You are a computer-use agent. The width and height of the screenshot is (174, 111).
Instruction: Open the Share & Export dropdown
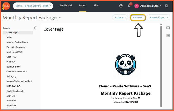(x=158, y=17)
